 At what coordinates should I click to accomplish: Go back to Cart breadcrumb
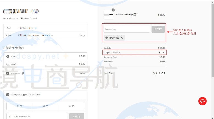click(5, 18)
